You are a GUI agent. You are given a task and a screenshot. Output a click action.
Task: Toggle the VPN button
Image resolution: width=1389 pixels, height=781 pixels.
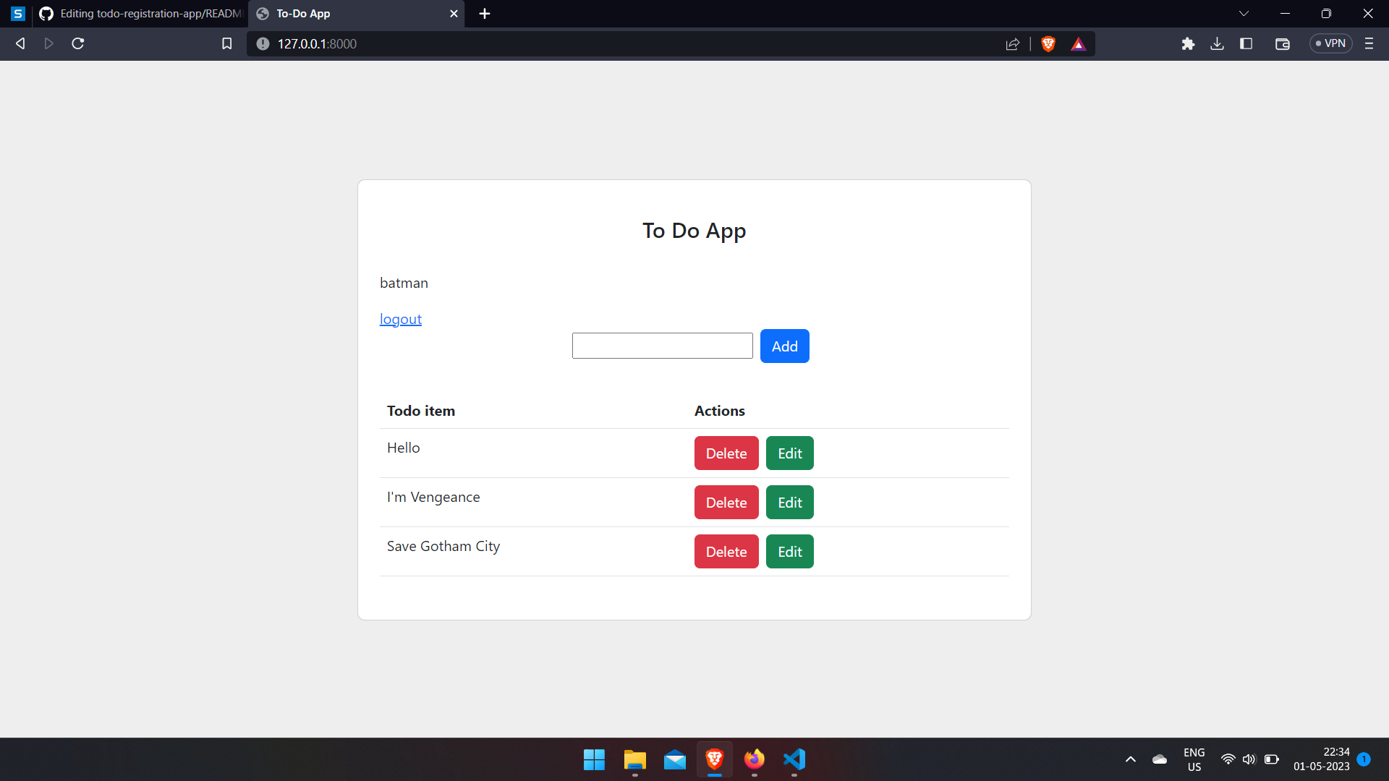pyautogui.click(x=1330, y=44)
